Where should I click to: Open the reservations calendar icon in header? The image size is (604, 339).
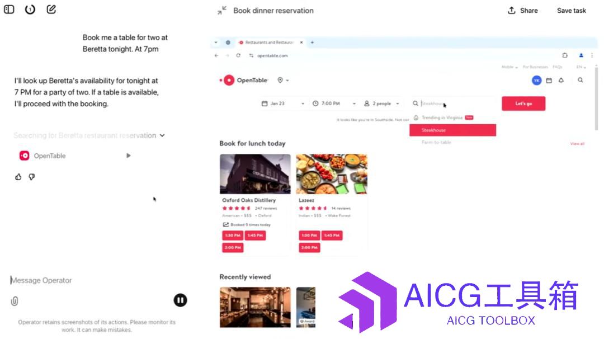(x=549, y=80)
